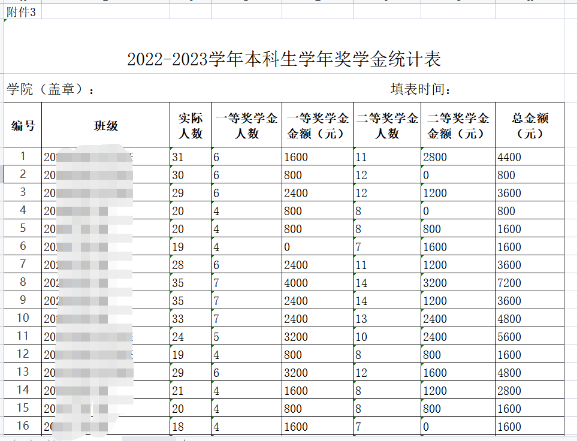The image size is (577, 441).
Task: Select the 二等奖学金人数 header cell
Action: click(387, 125)
